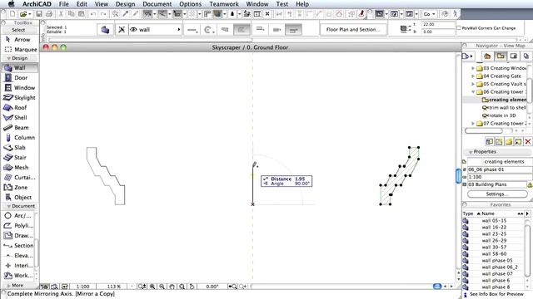
Task: Select the rotate in 3D view
Action: click(x=499, y=115)
